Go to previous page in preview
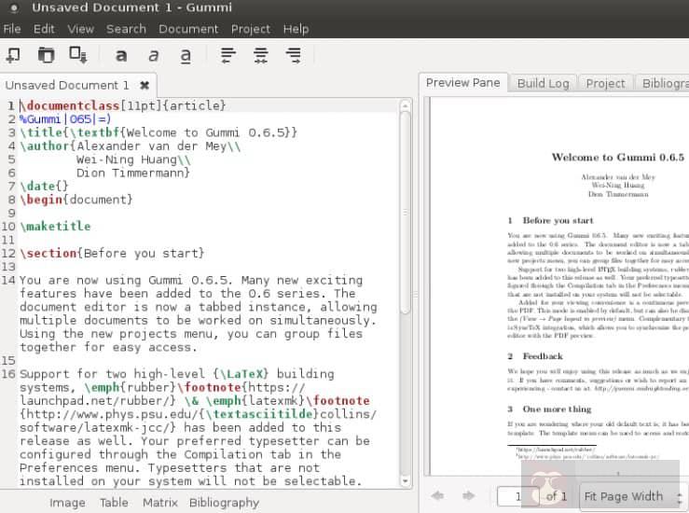 click(x=437, y=496)
